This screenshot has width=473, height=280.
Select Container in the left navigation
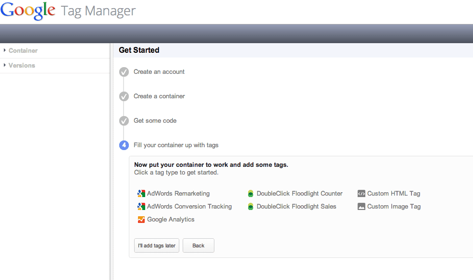click(24, 50)
